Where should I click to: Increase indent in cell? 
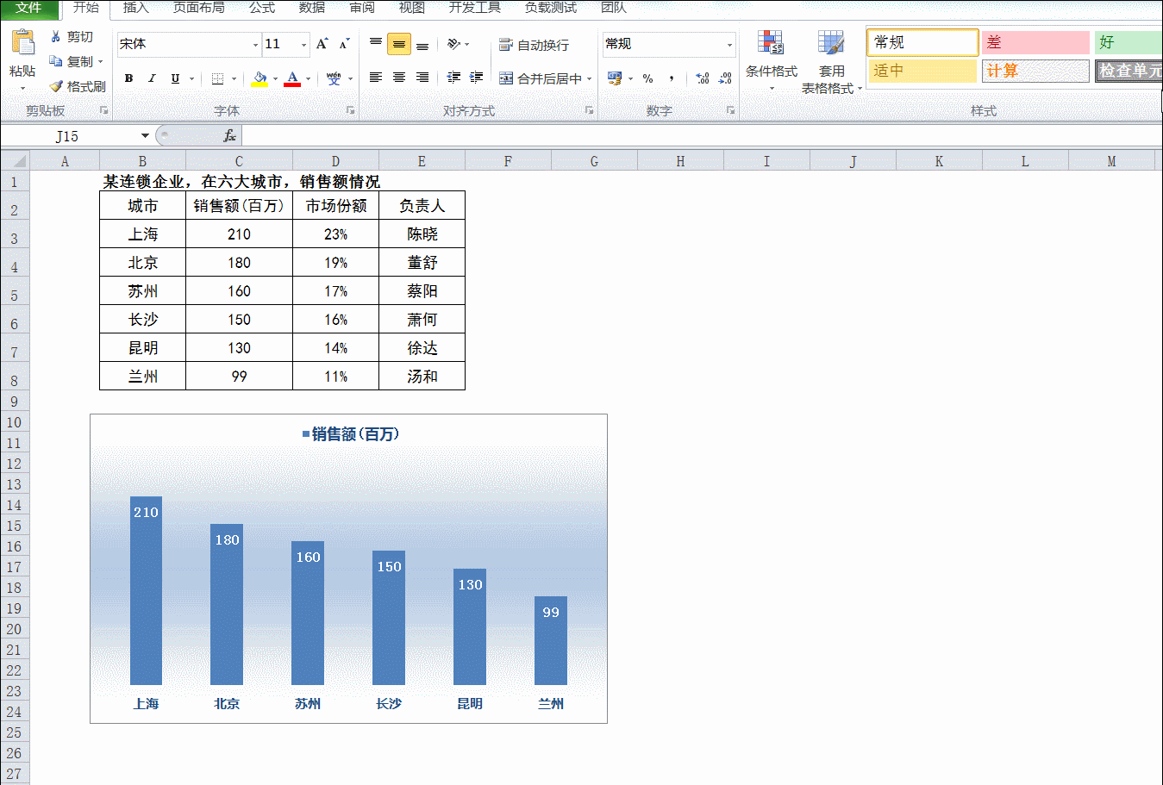pos(476,78)
